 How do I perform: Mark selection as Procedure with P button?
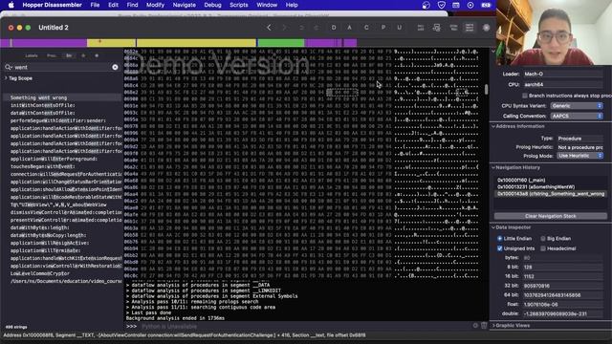tap(382, 28)
